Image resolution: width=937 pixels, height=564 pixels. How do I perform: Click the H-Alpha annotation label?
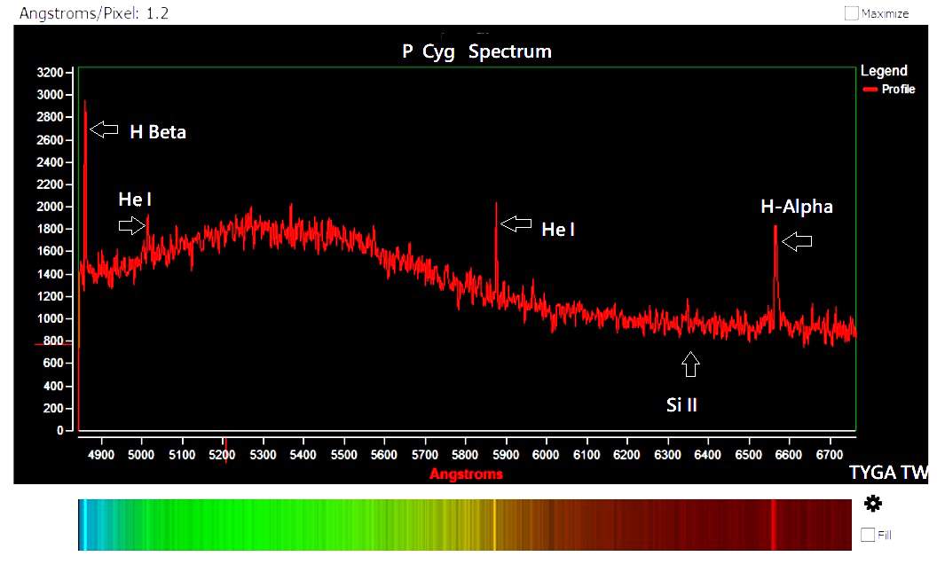tap(796, 207)
